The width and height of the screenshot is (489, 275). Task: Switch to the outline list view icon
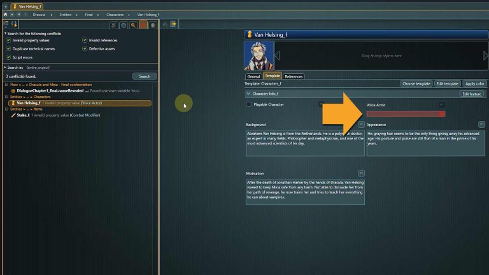tap(114, 25)
